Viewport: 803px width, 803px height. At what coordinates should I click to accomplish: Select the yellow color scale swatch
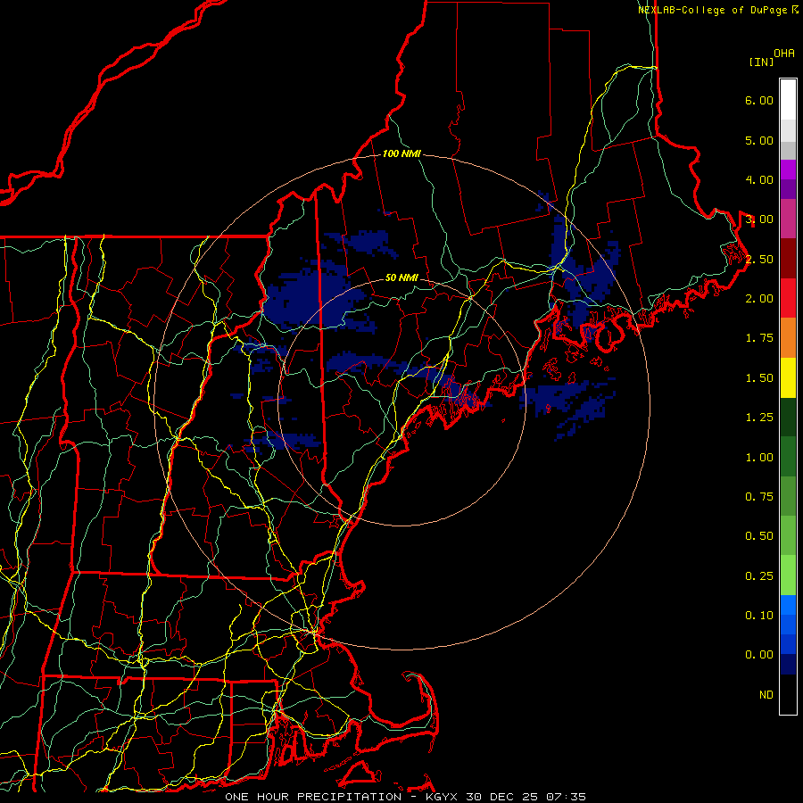point(788,377)
